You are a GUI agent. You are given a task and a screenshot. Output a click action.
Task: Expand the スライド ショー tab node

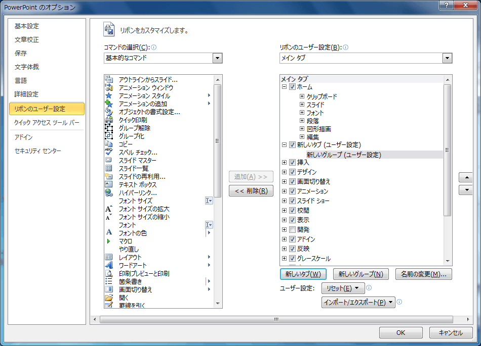[x=285, y=201]
